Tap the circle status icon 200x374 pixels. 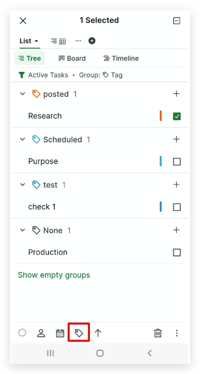(22, 333)
